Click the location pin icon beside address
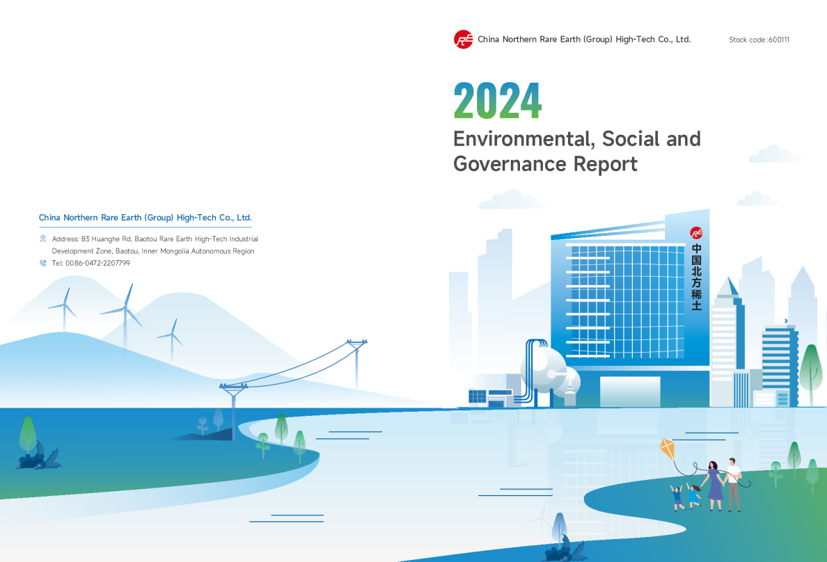The image size is (827, 562). (x=43, y=239)
